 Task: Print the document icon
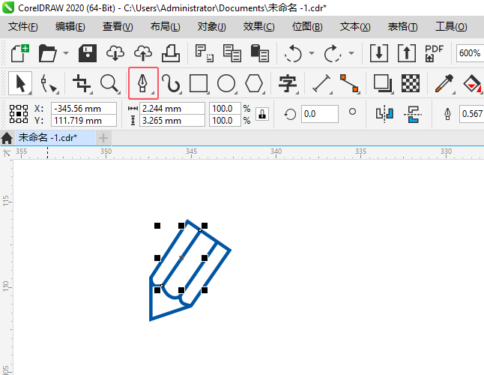click(171, 53)
